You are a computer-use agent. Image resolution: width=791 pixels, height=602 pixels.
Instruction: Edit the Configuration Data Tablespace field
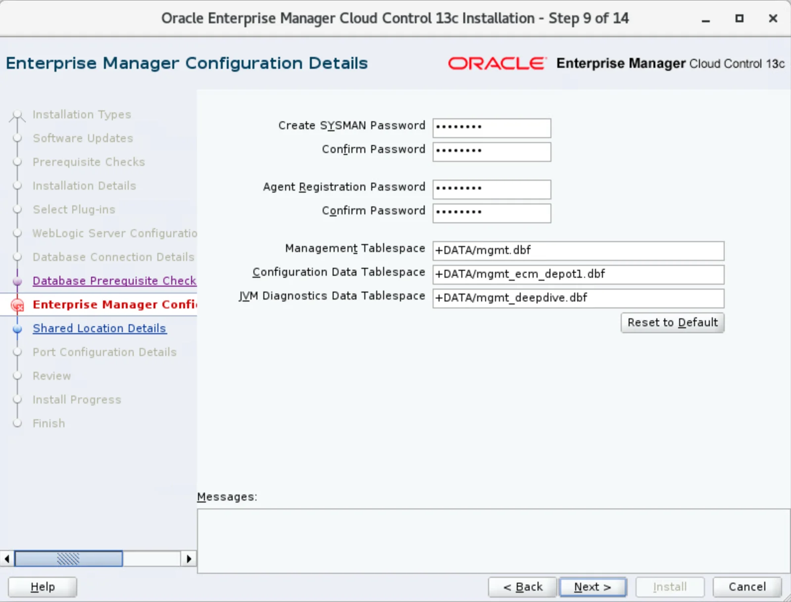tap(578, 274)
